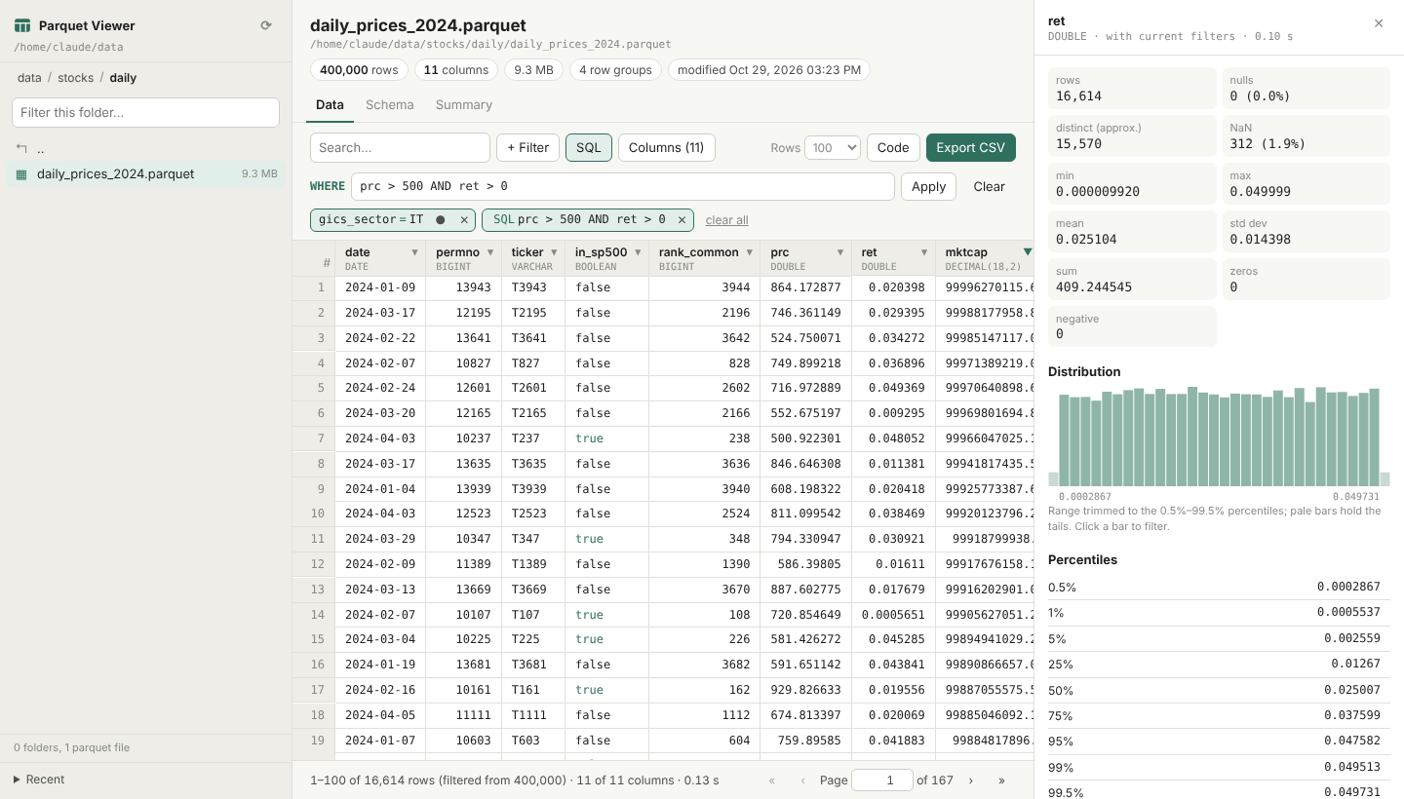Screen dimensions: 1404x799
Task: Jump to the first page of results
Action: [773, 780]
